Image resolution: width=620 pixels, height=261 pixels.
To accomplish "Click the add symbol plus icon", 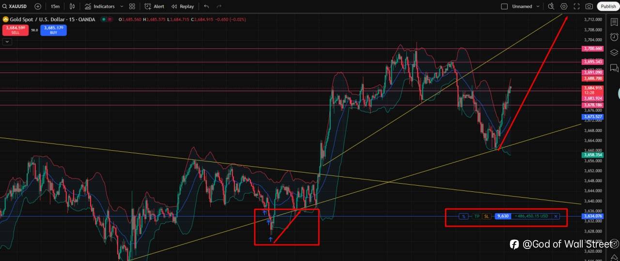I will point(38,6).
